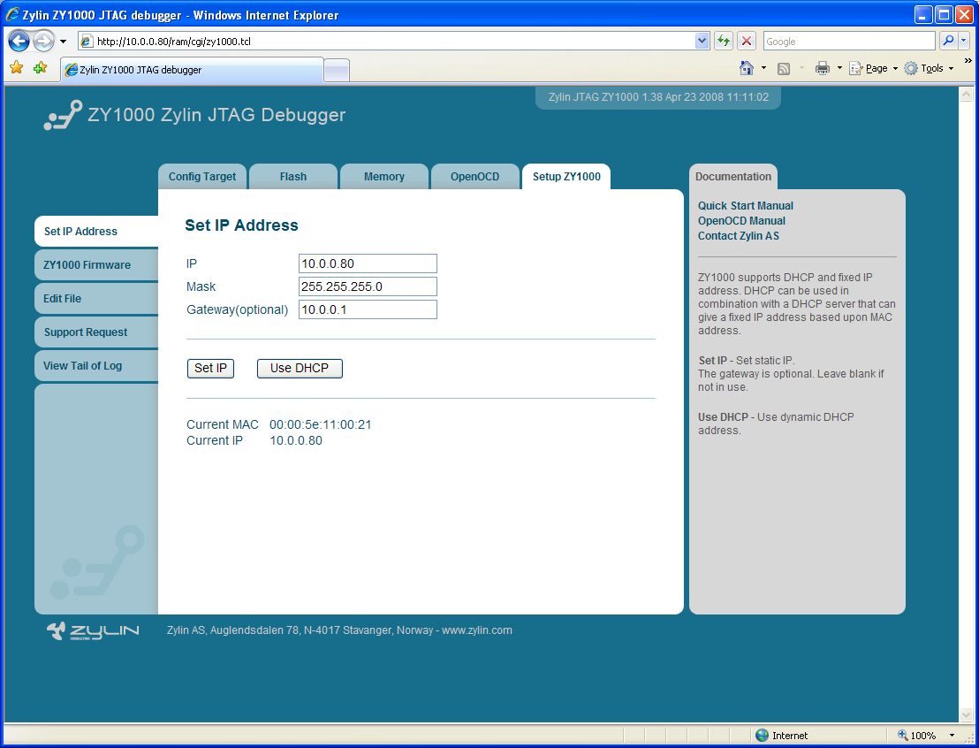
Task: Open the OpenOCD Manual link
Action: tap(741, 220)
